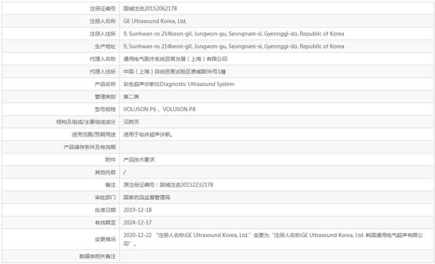Click the 产品储存条件及有效期 label
The image size is (435, 264).
90,147
